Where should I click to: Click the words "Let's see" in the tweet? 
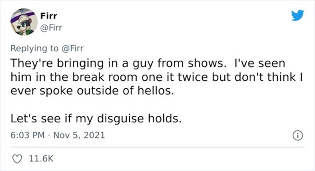click(33, 118)
